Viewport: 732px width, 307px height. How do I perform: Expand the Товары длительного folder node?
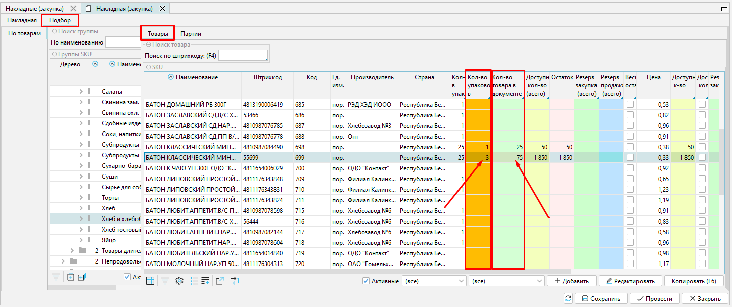tap(72, 250)
